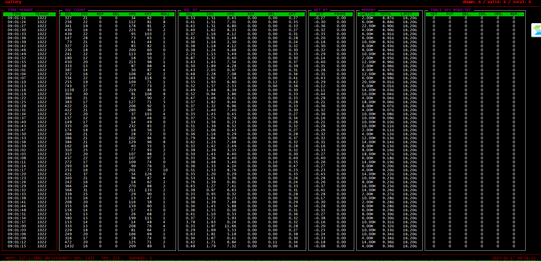Click the obrs<ten007> status entry

58,258
